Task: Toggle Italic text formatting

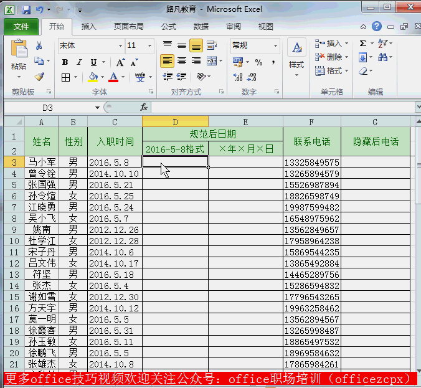Action: (x=79, y=62)
